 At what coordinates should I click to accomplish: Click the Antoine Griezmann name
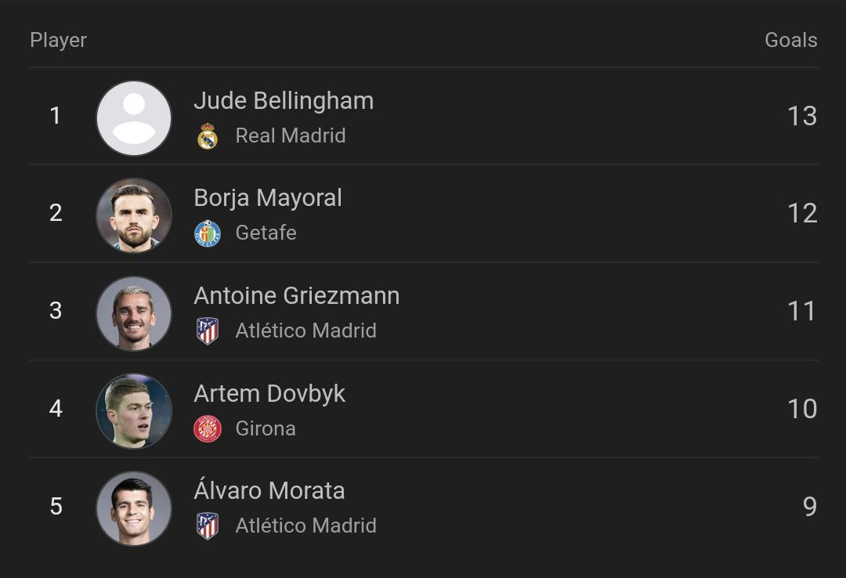[297, 296]
